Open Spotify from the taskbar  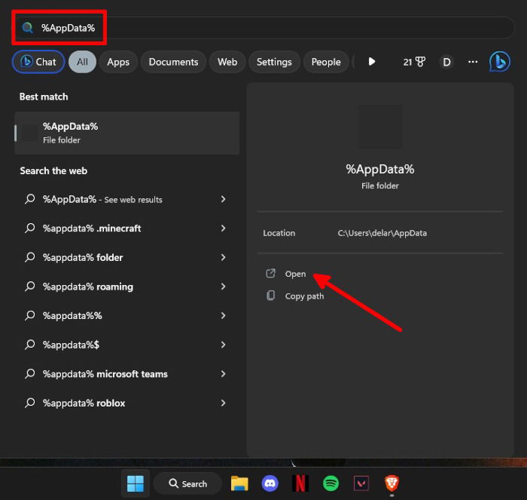point(331,483)
